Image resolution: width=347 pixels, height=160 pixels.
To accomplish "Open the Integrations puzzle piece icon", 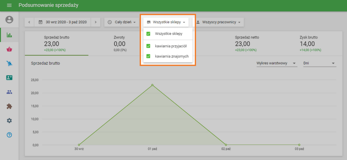I will pyautogui.click(x=9, y=107).
